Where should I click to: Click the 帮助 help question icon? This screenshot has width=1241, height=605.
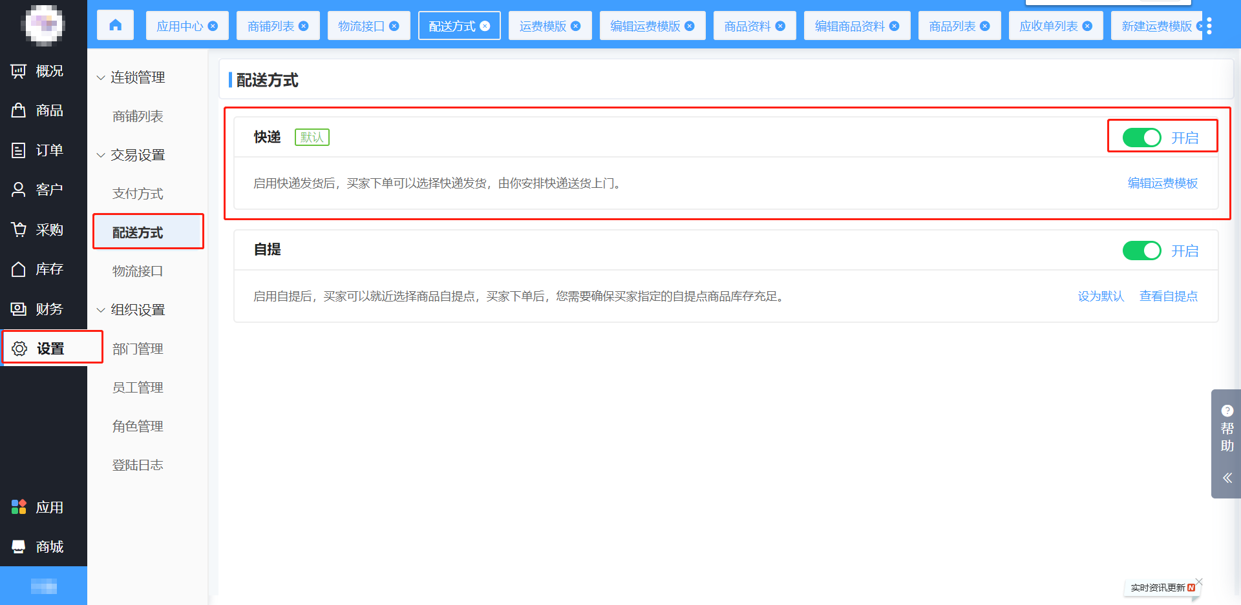tap(1227, 411)
